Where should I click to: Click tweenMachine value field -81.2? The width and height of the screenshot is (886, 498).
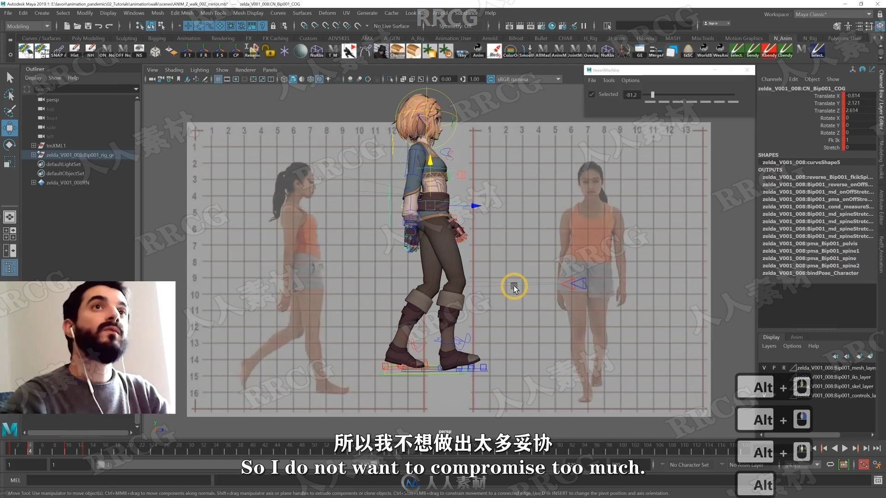(632, 95)
